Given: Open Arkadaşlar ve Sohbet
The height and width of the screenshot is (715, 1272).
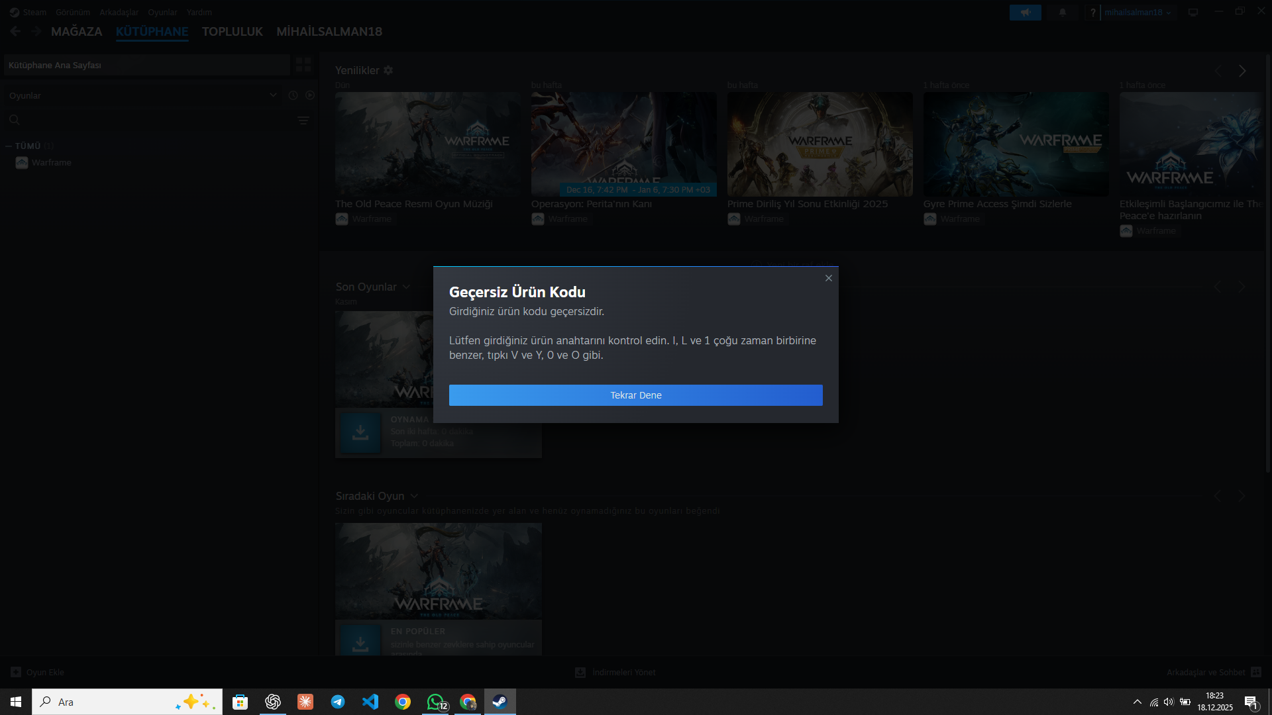Looking at the screenshot, I should coord(1214,672).
